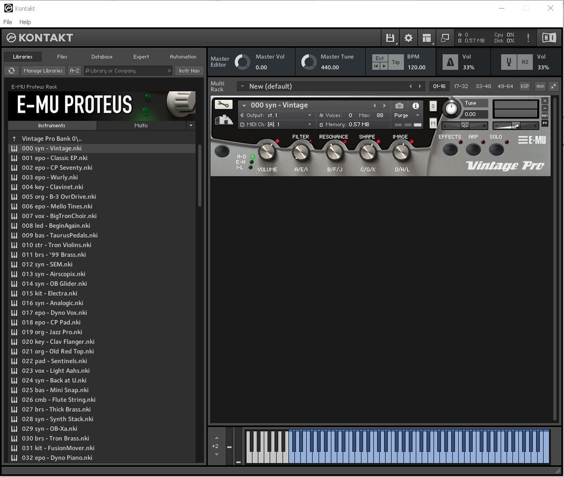
Task: Toggle the EFFECTS button on Vintage Pro
Action: coord(450,149)
